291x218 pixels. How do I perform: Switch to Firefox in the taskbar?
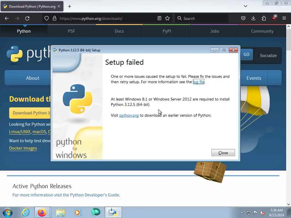[42, 212]
